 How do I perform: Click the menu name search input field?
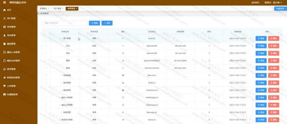coord(64,23)
